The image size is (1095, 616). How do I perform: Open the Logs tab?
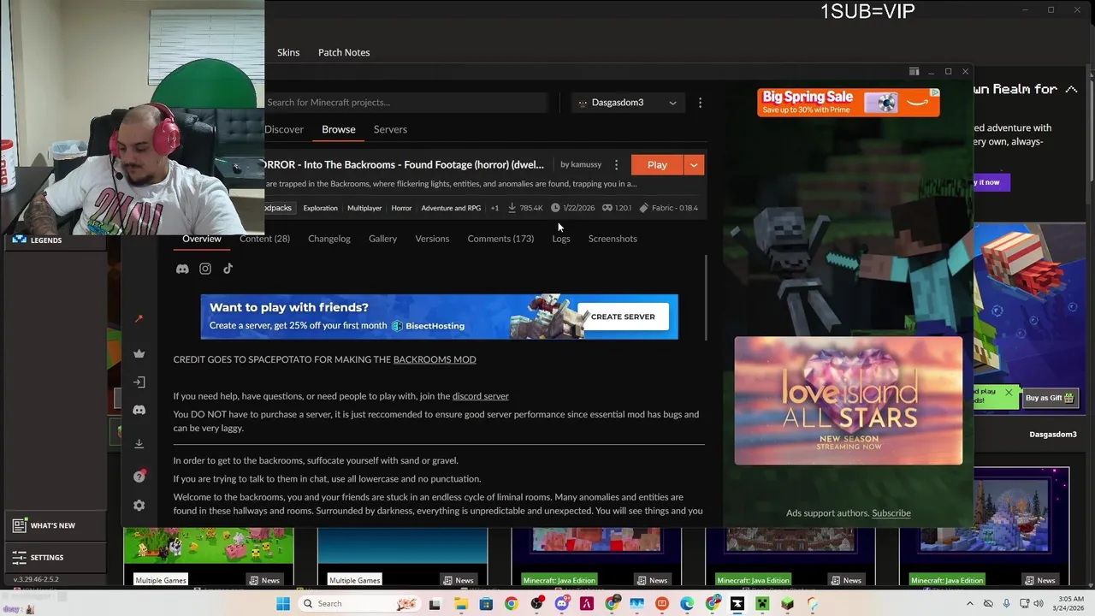click(x=561, y=239)
